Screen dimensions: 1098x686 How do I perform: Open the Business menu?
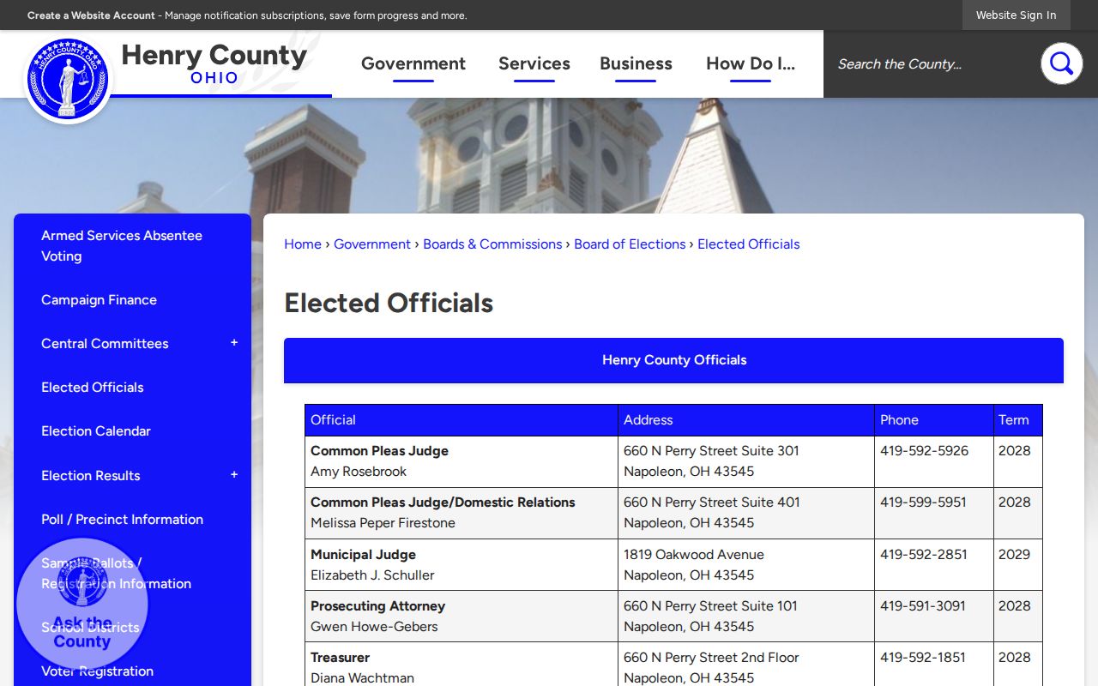tap(636, 63)
